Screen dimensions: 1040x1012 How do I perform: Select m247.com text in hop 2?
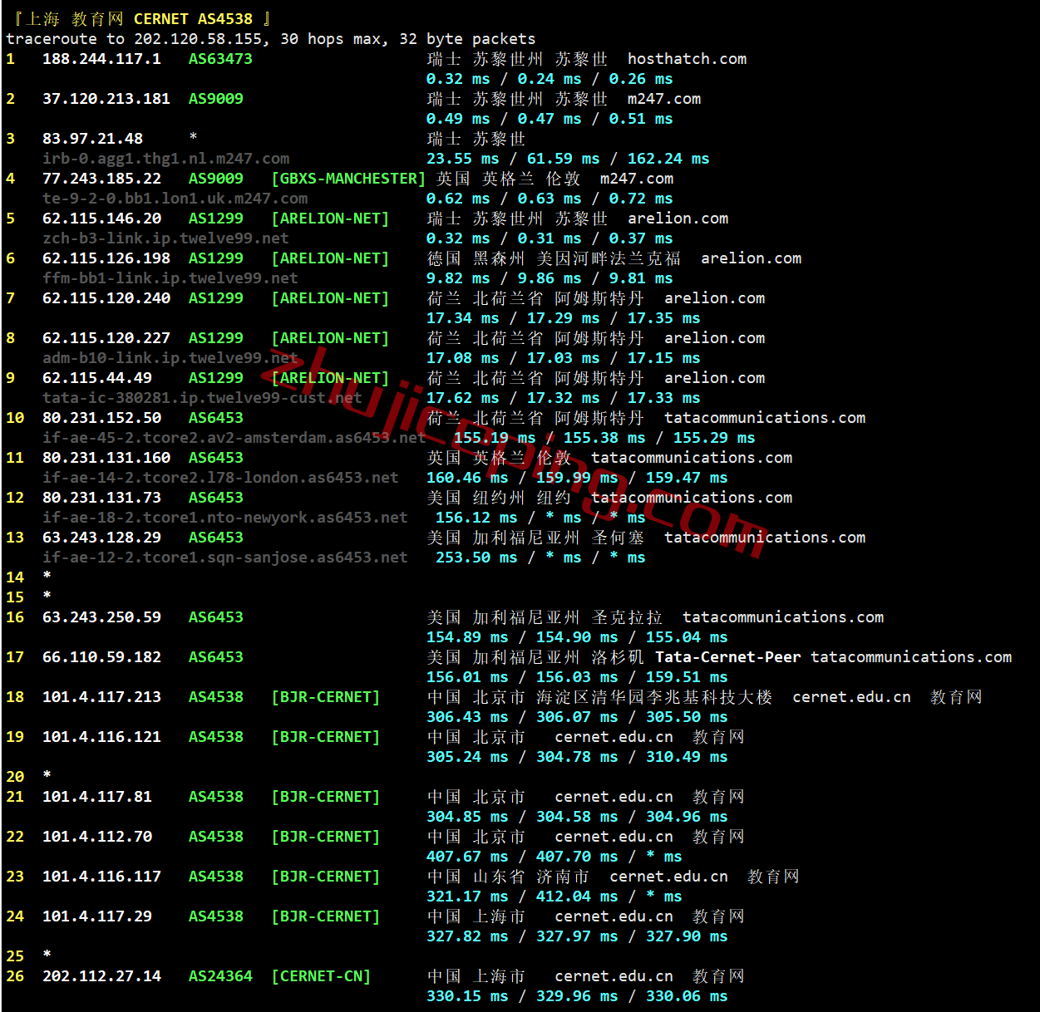[x=663, y=99]
